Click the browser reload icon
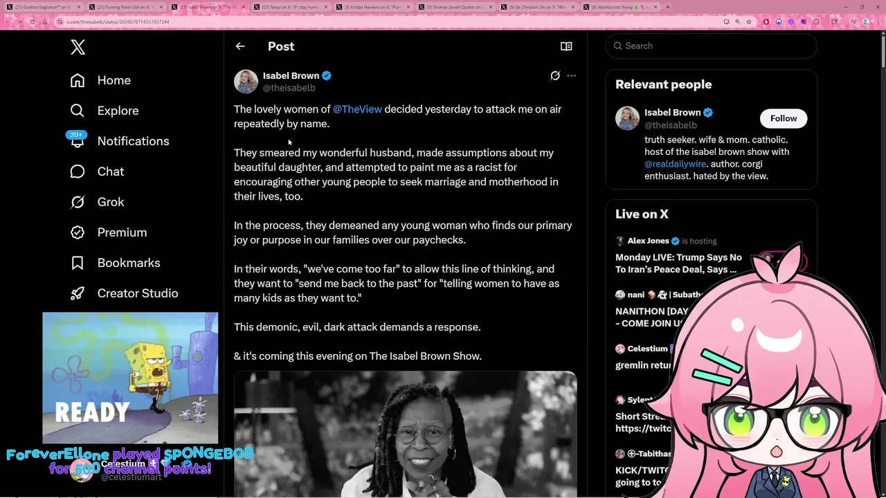This screenshot has width=886, height=498. tap(33, 21)
